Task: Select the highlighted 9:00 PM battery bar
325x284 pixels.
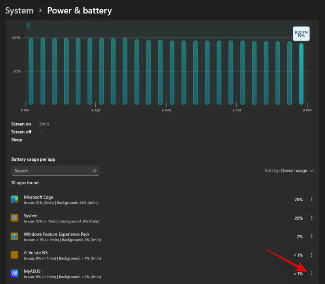Action: pyautogui.click(x=301, y=74)
